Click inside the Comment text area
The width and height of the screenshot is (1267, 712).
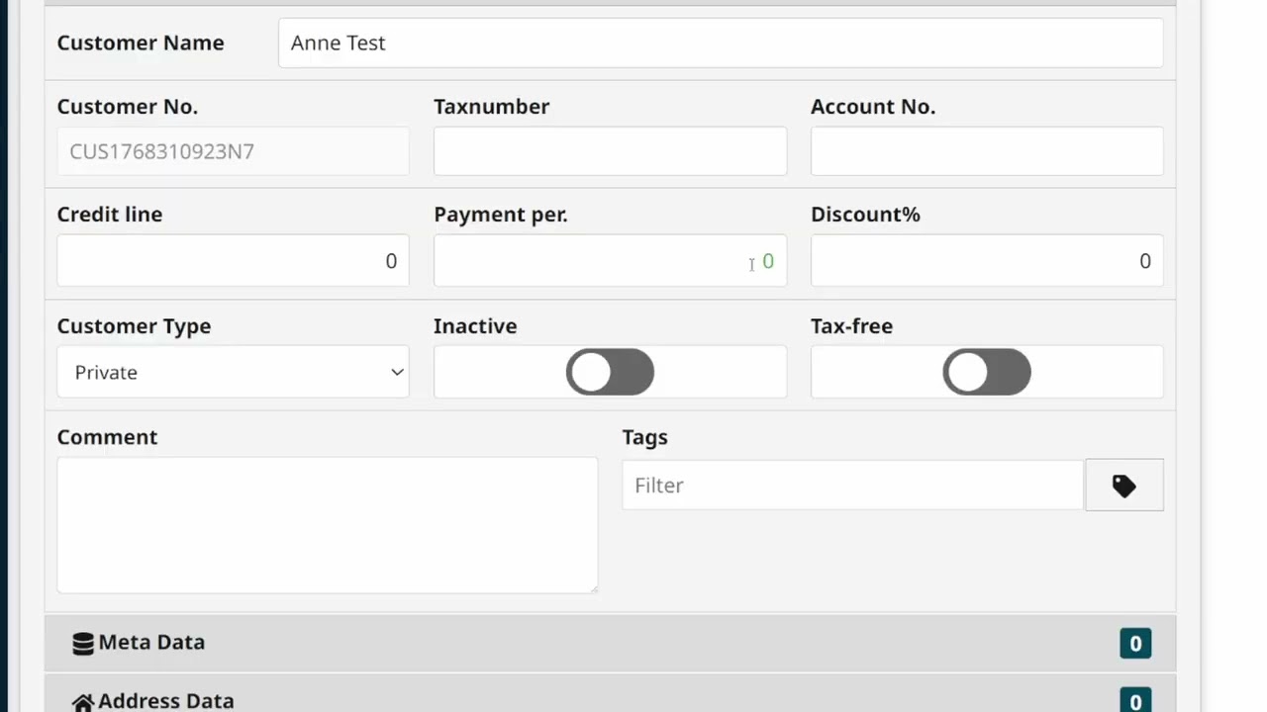pyautogui.click(x=328, y=525)
